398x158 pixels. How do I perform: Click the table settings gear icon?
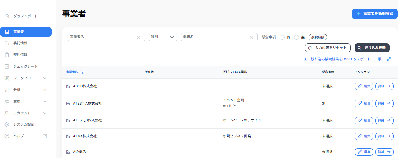tap(379, 59)
